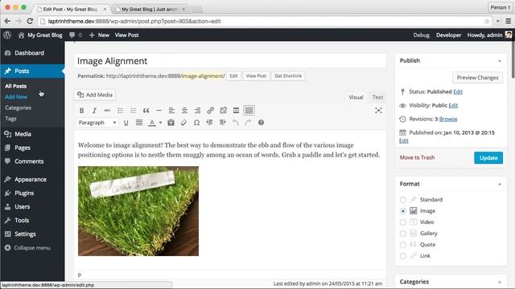This screenshot has height=289, width=515.
Task: Insert special character with omega icon
Action: [196, 123]
